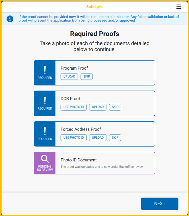189x216 pixels.
Task: Click the NEXT button
Action: tap(159, 204)
